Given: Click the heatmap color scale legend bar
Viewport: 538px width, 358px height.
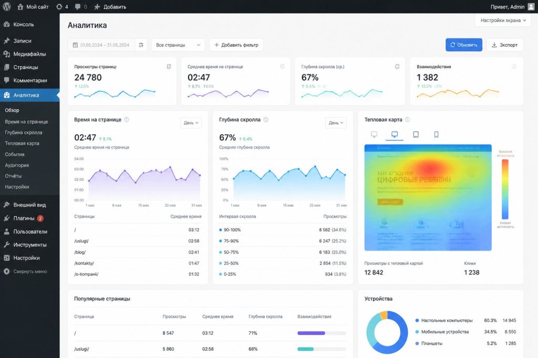Looking at the screenshot, I should tap(505, 189).
